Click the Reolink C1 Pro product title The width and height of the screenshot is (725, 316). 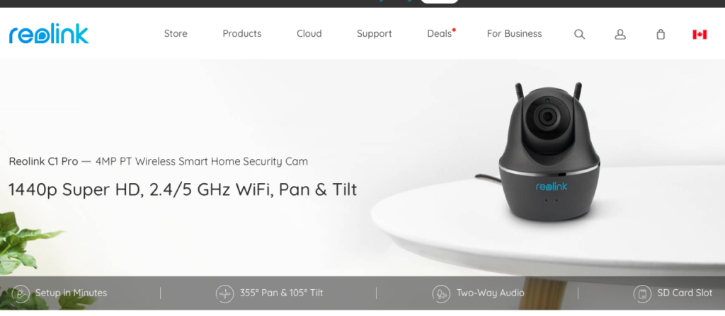[x=43, y=162]
